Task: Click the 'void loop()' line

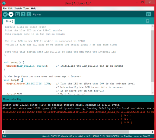Action: tap(13, 80)
